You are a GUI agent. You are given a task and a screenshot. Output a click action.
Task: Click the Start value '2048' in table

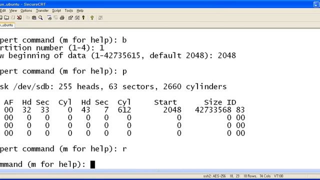point(172,110)
